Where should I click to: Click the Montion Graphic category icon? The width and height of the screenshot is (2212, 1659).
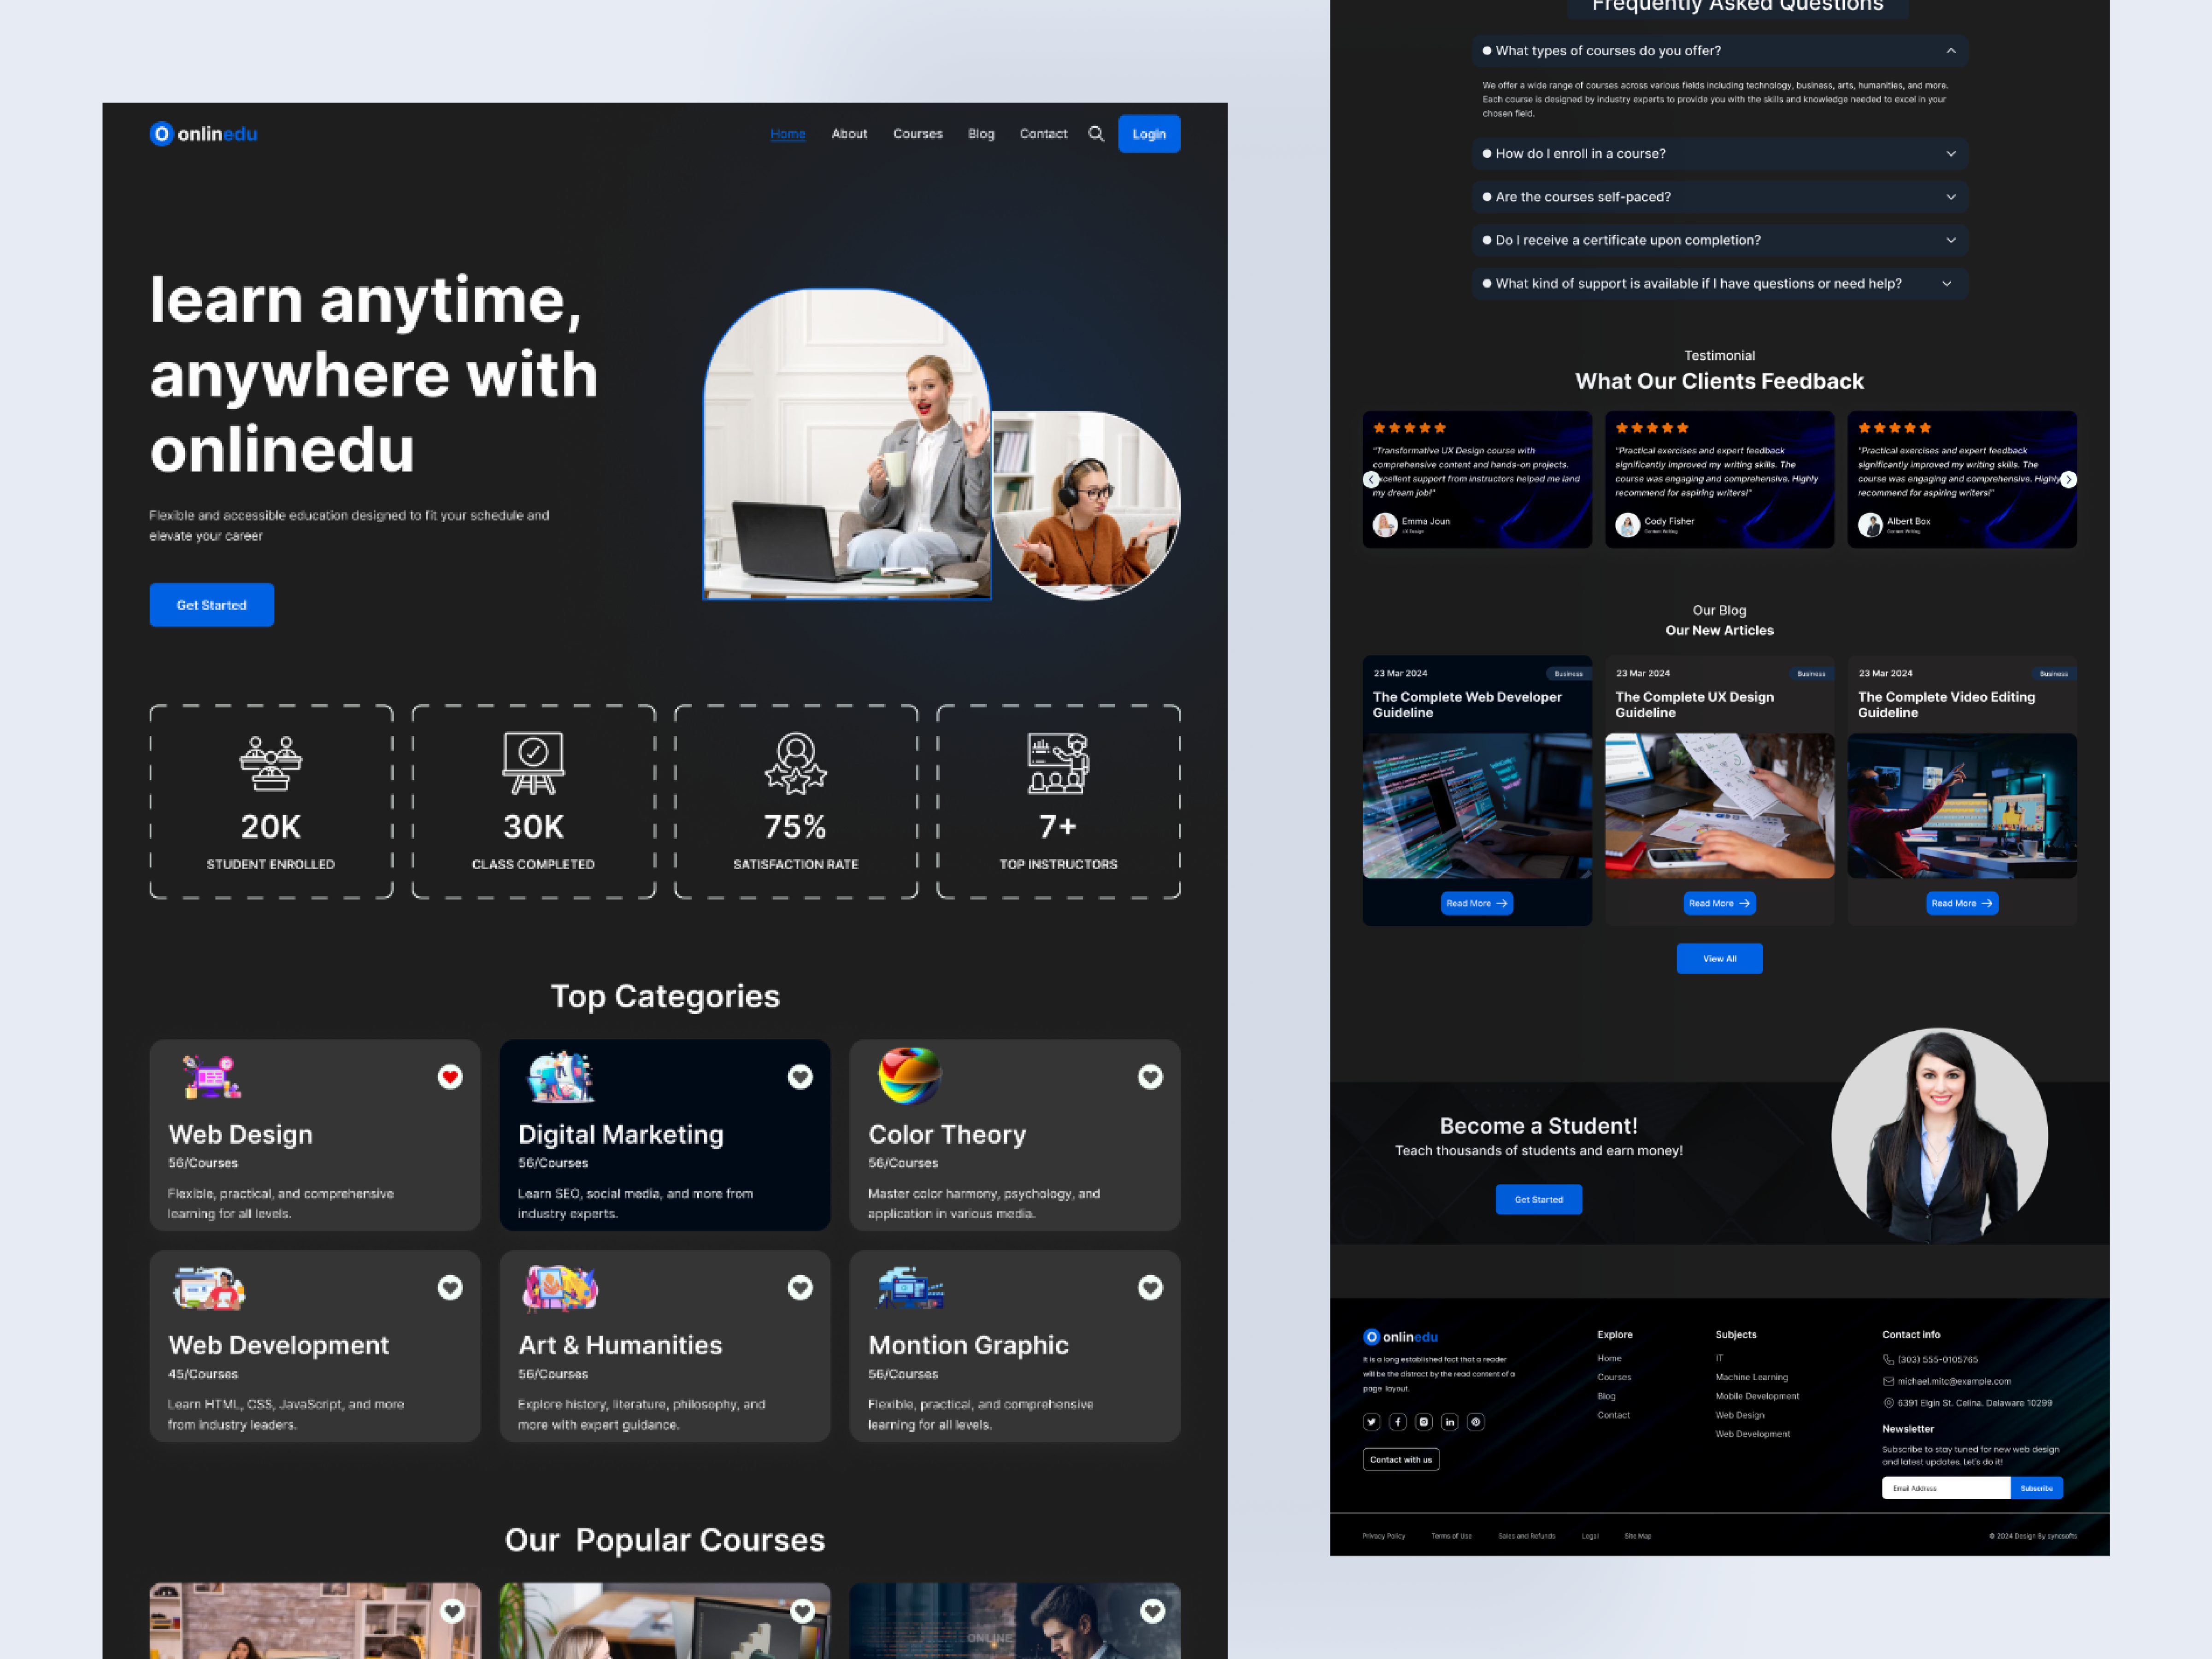click(x=910, y=1288)
